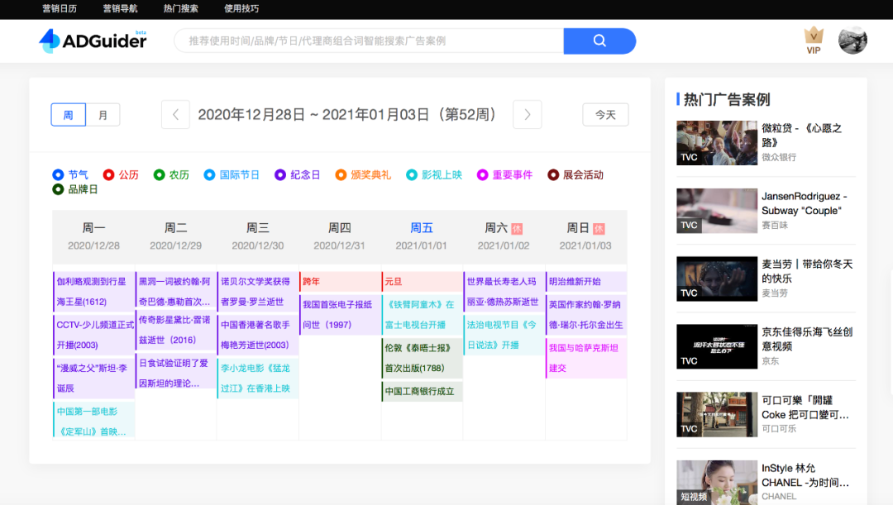Open the 麦当劳 video thumbnail

tap(716, 279)
